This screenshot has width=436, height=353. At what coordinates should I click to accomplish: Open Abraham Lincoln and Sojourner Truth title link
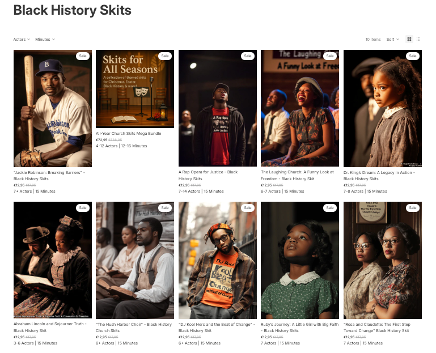click(x=49, y=328)
